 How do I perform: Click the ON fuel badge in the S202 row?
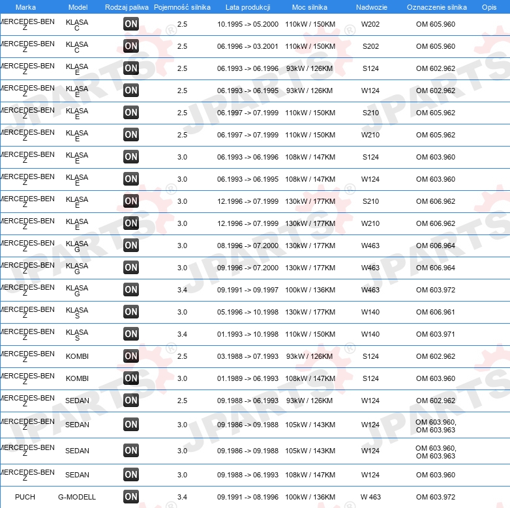click(131, 46)
